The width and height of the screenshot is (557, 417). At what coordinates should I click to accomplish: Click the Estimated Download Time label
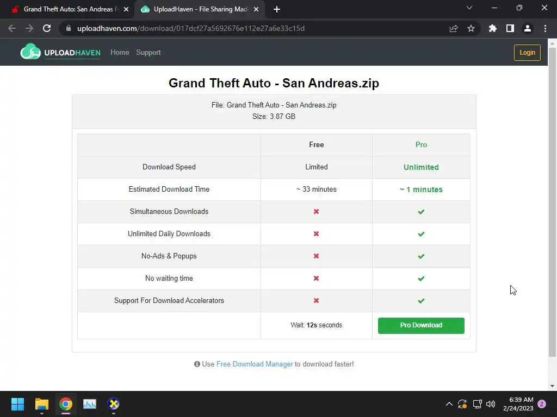169,189
